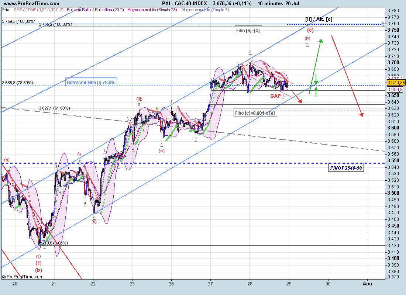The width and height of the screenshot is (406, 295).
Task: Click date 21 on the time axis
Action: coord(54,284)
